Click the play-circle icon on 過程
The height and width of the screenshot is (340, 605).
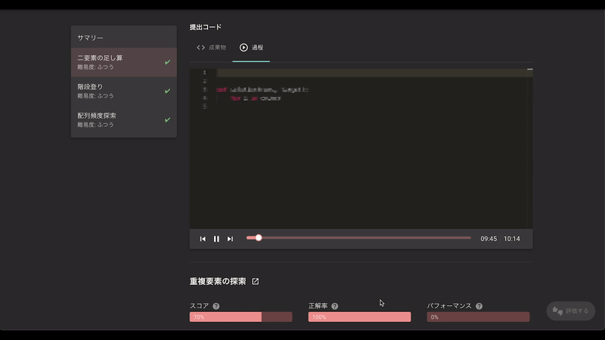[244, 48]
